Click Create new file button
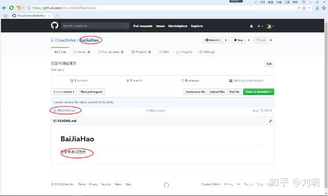This screenshot has height=196, width=328. 195,92
